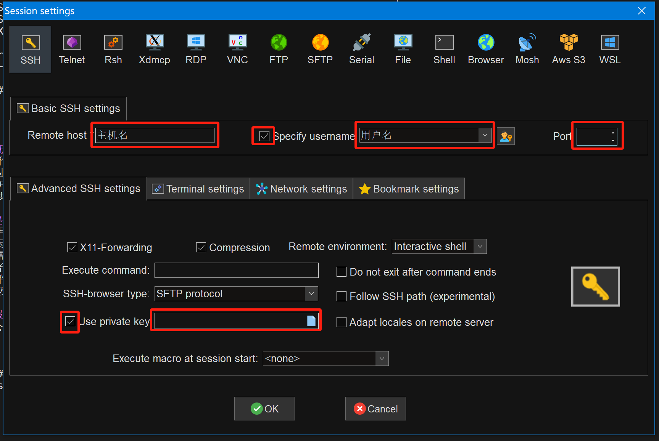Expand the Execute macro at session start list
This screenshot has height=441, width=659.
(382, 358)
